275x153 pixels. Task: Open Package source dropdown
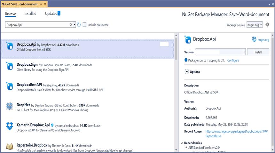click(x=255, y=25)
